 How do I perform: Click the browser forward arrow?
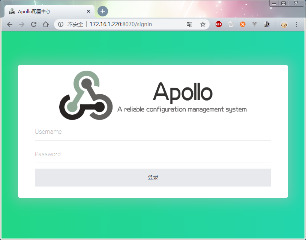(22, 24)
